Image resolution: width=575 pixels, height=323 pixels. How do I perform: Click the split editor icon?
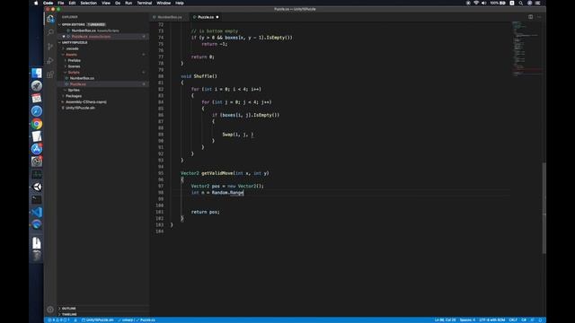(x=530, y=17)
